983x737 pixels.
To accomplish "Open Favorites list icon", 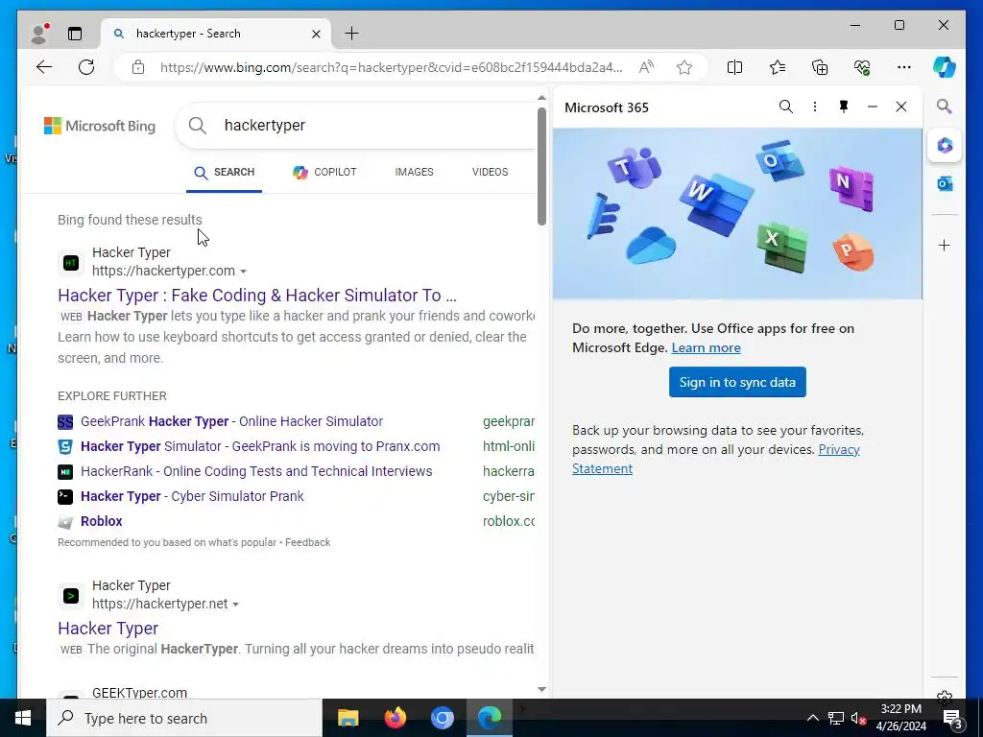I will coord(778,67).
